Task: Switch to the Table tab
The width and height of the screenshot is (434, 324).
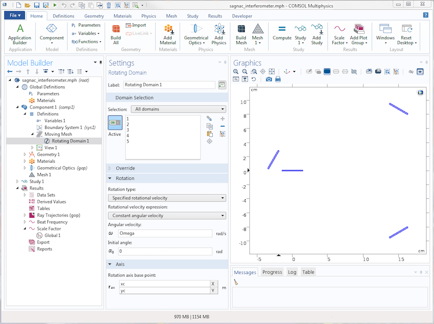Action: coord(308,272)
